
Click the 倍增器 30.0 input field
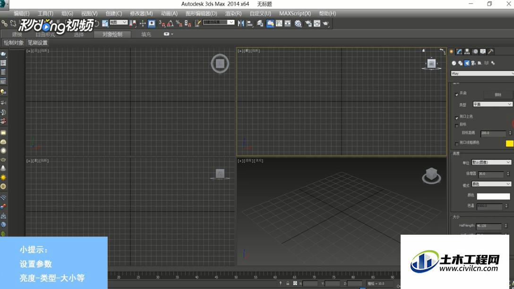[491, 174]
